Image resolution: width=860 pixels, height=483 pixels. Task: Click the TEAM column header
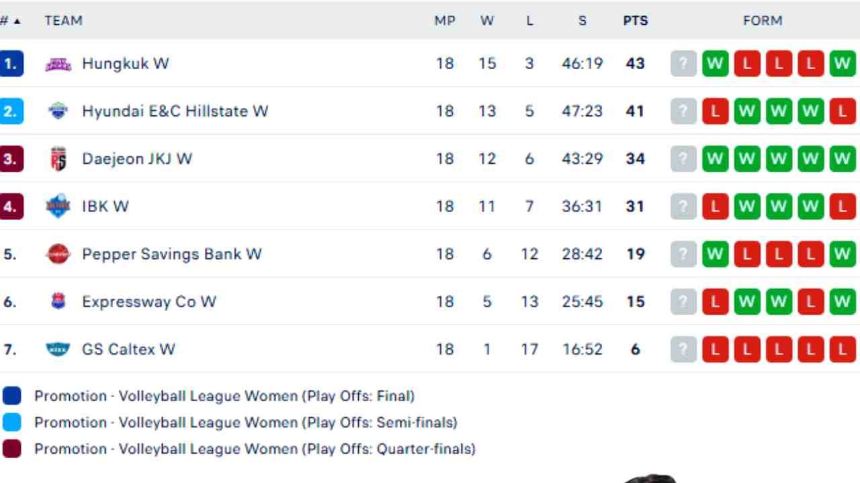[64, 21]
